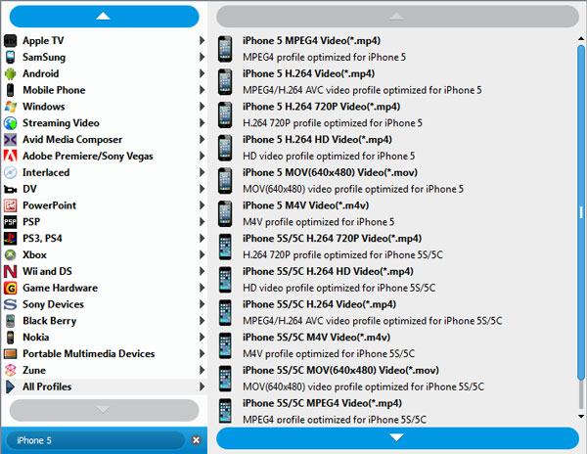Viewport: 587px width, 454px height.
Task: Click the Avid Media Composer icon
Action: pos(10,140)
